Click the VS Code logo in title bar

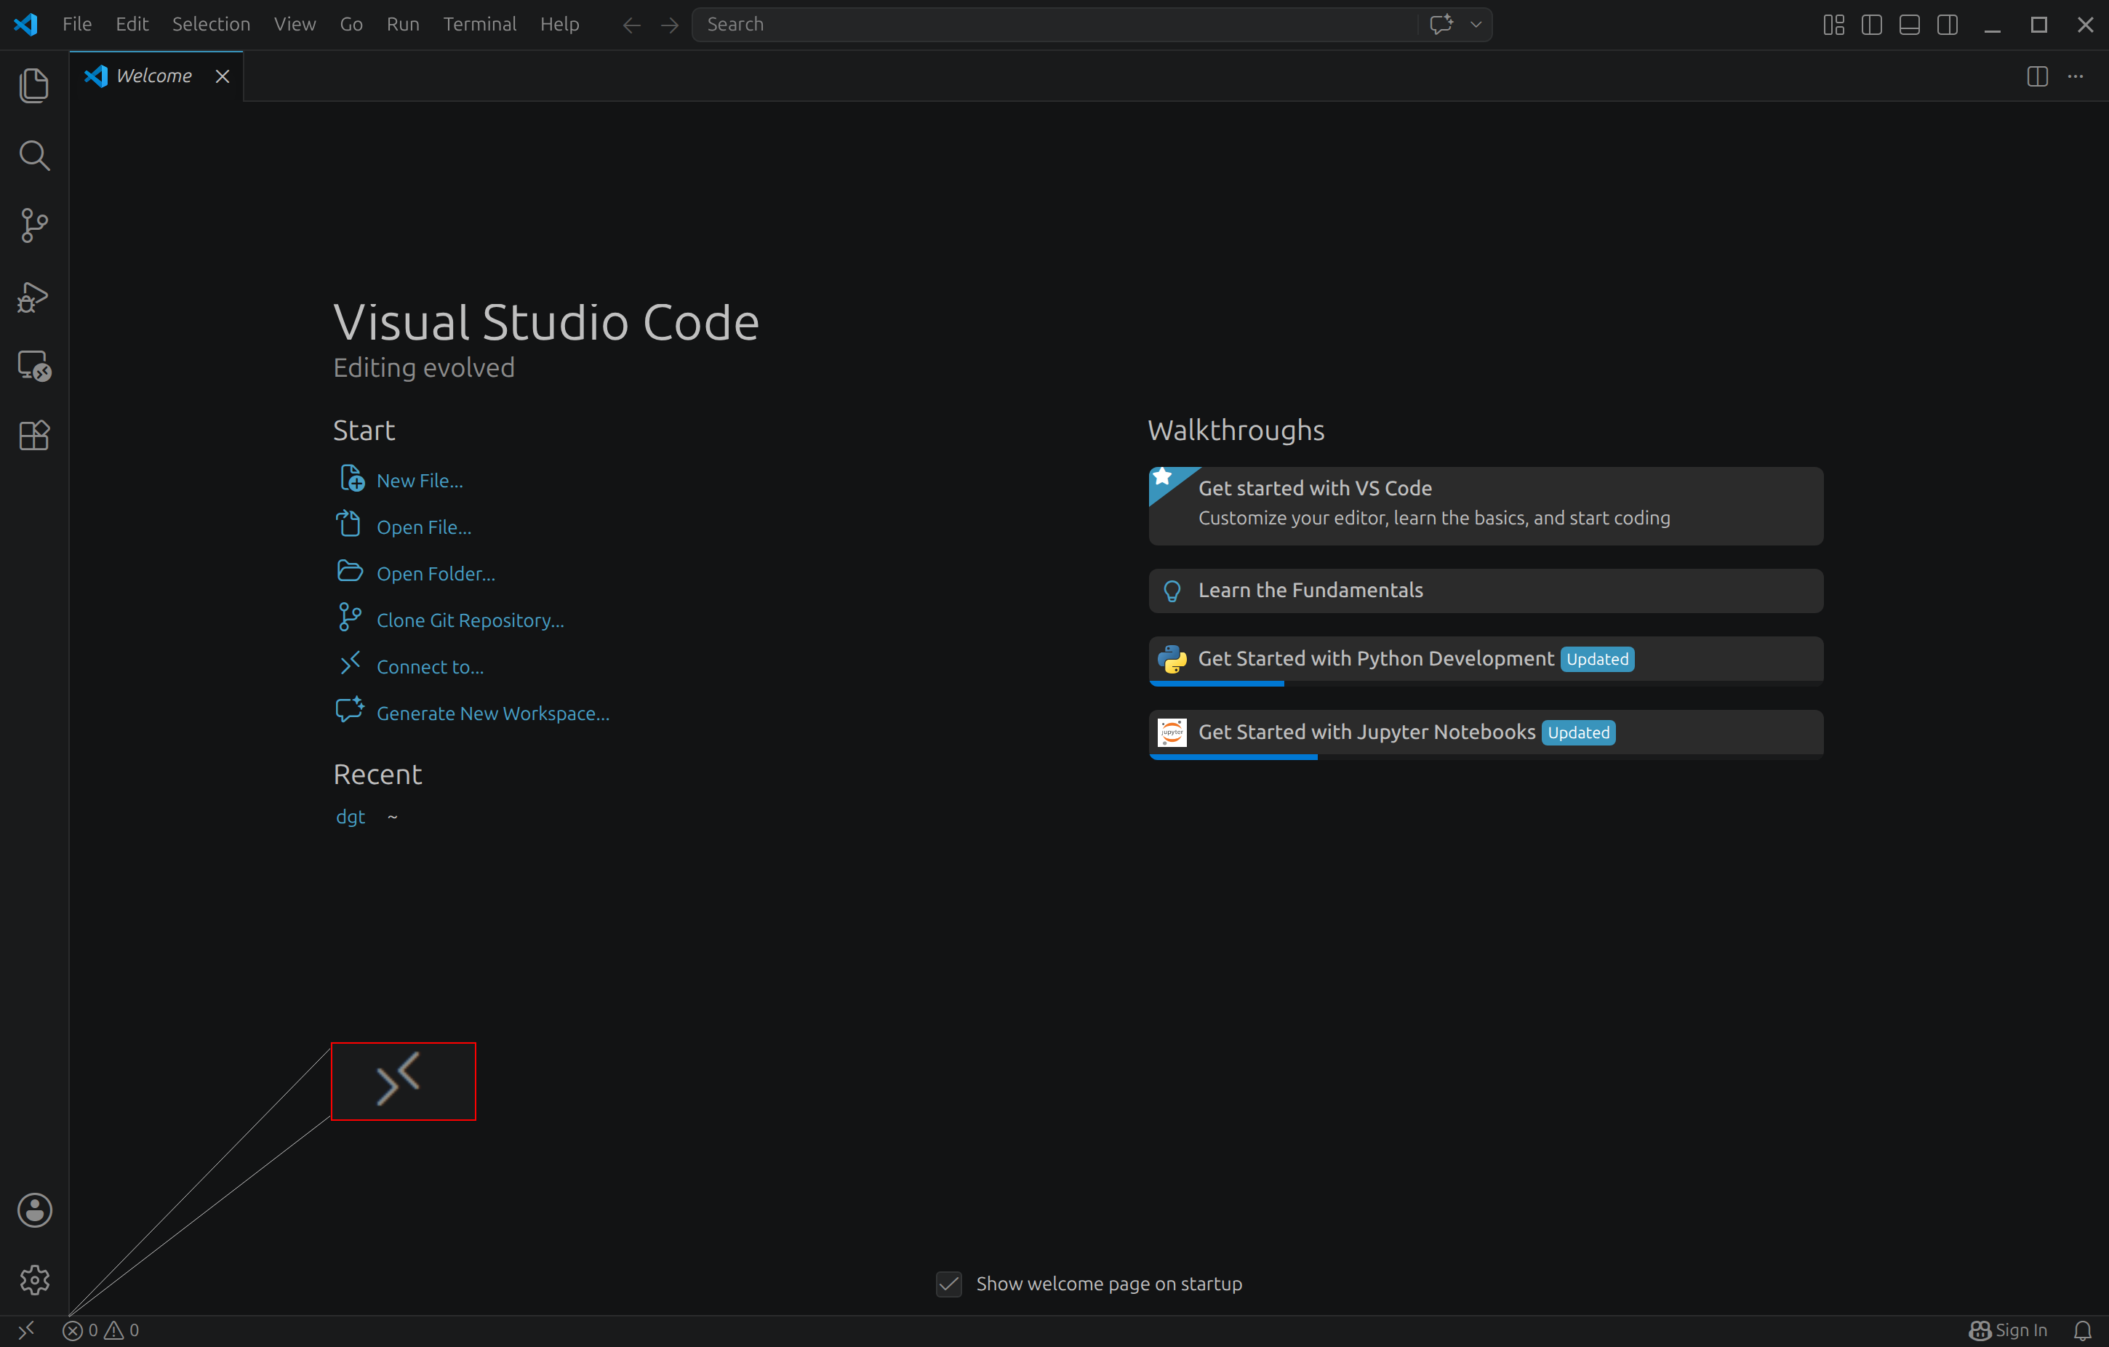point(26,25)
